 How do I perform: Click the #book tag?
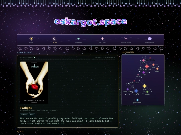click(x=32, y=115)
